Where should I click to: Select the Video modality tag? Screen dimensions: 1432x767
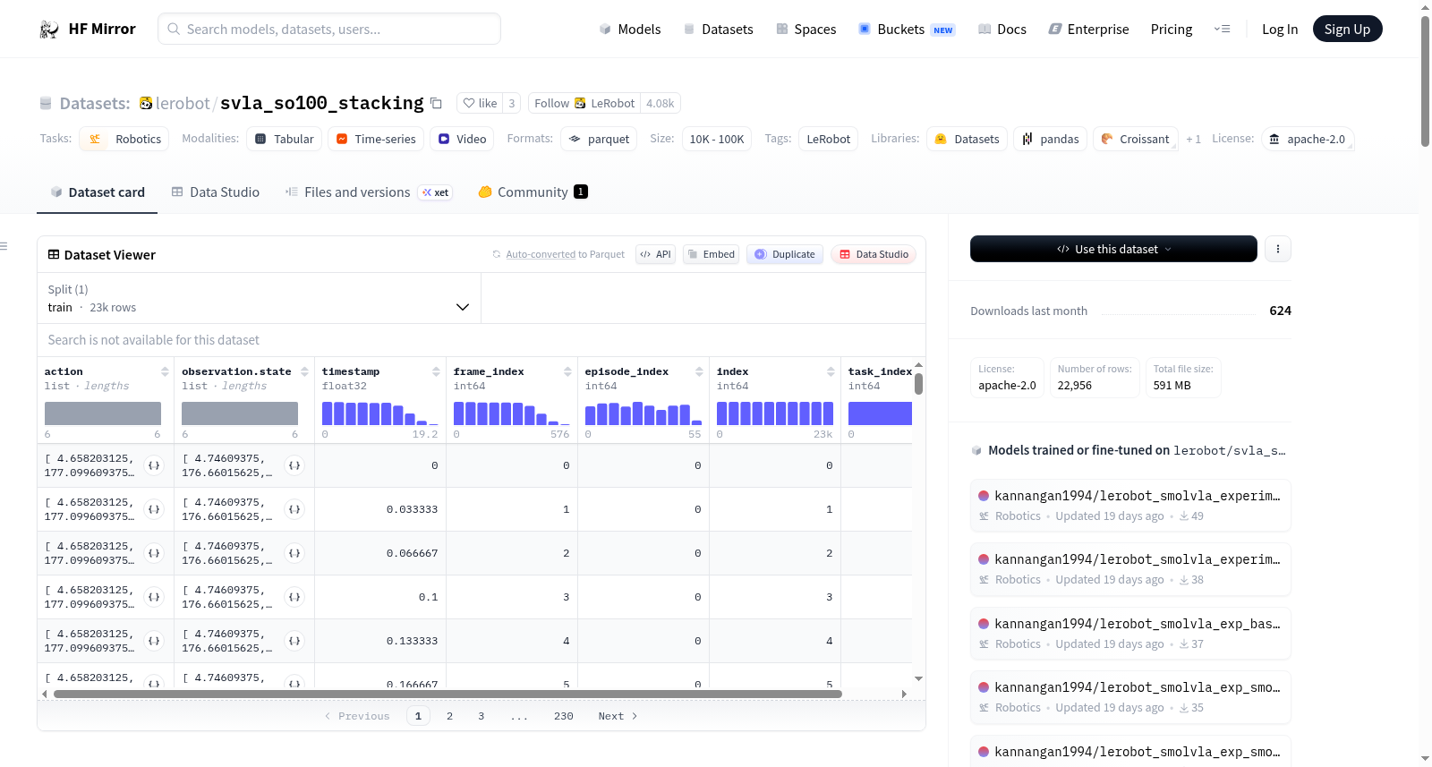click(462, 139)
